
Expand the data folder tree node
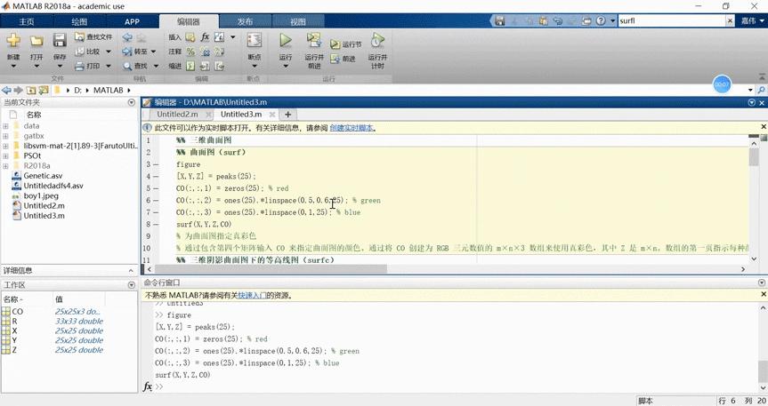[5, 126]
